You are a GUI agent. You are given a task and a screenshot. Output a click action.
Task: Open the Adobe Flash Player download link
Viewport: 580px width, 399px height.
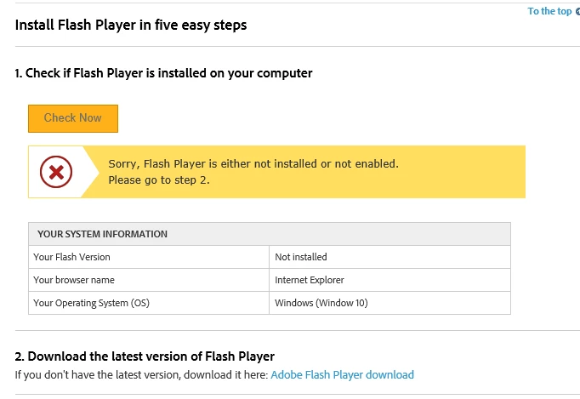[x=342, y=374]
